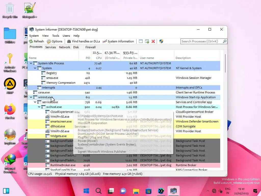Select the ImgBurn desktop shortcut
The height and width of the screenshot is (196, 261).
click(10, 137)
